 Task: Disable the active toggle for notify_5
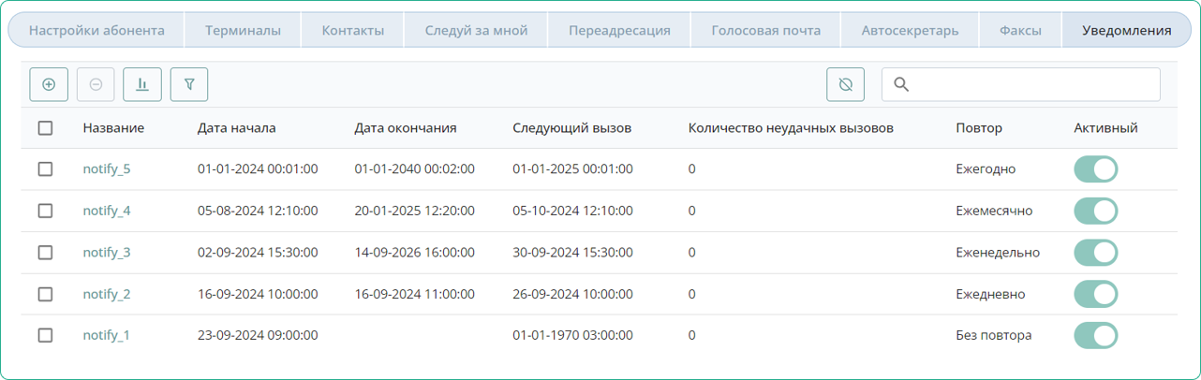(x=1095, y=169)
